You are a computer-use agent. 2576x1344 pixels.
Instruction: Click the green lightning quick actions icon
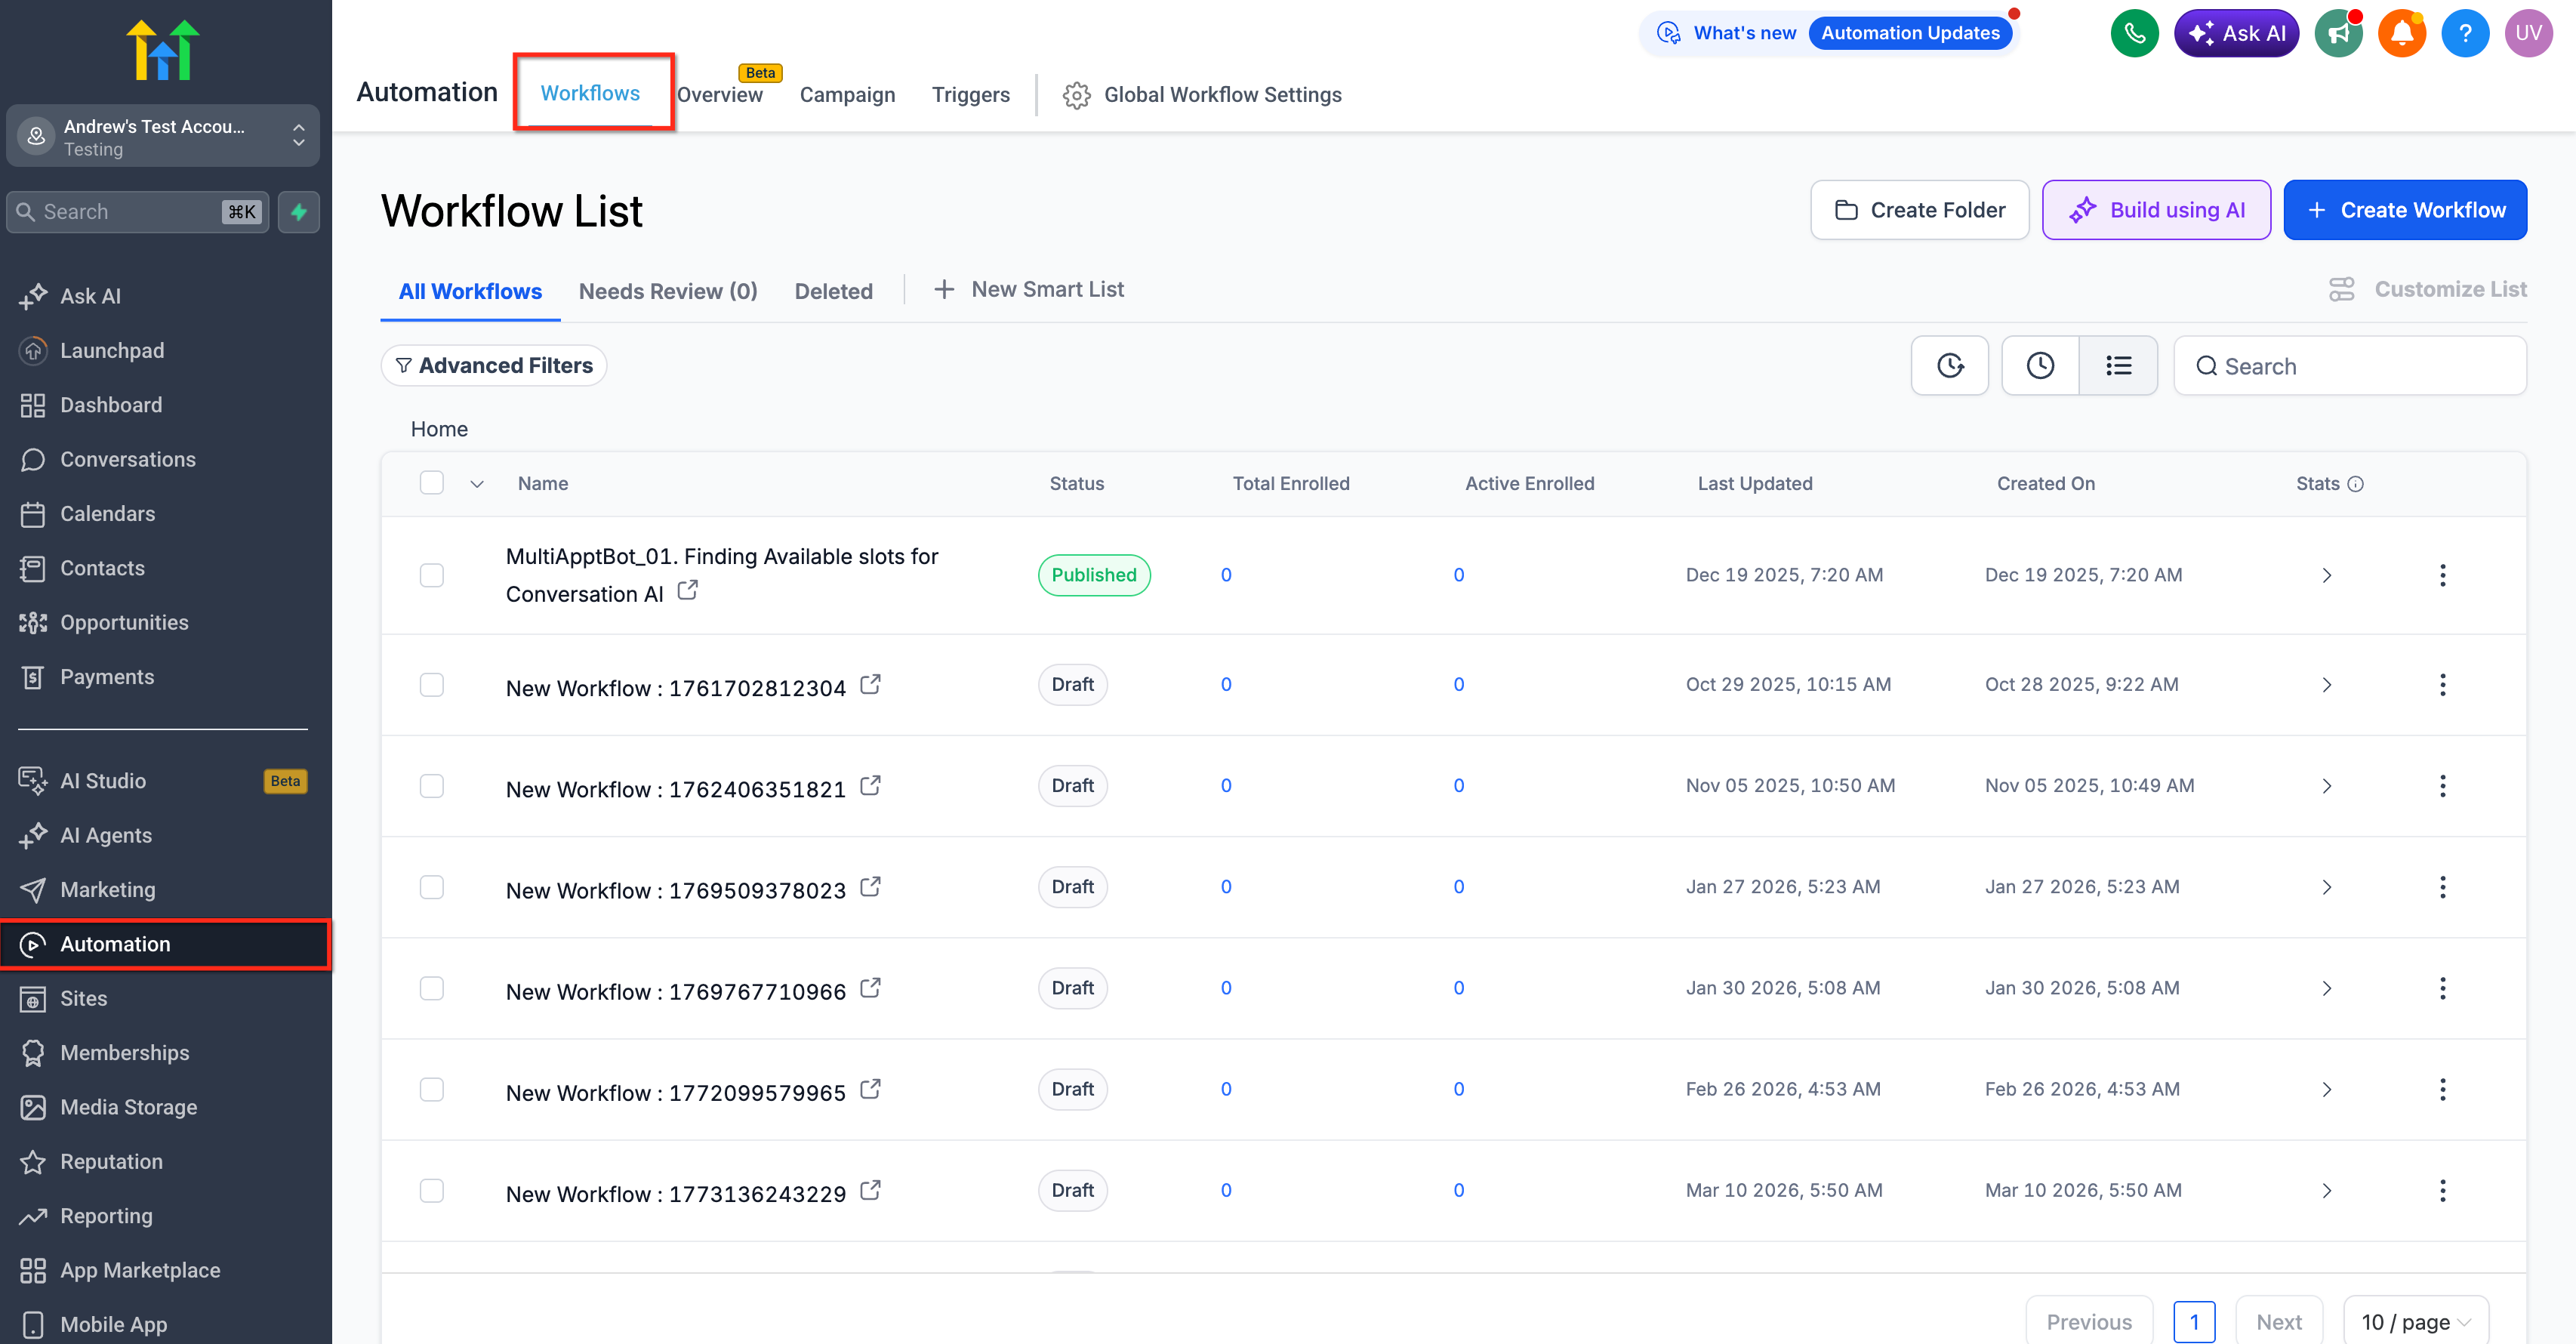pyautogui.click(x=298, y=212)
